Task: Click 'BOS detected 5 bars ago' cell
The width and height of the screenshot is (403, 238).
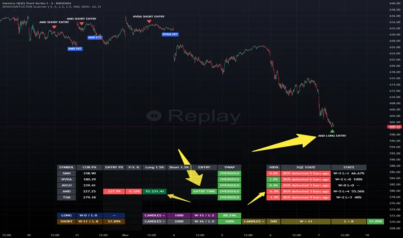Action: click(x=306, y=174)
